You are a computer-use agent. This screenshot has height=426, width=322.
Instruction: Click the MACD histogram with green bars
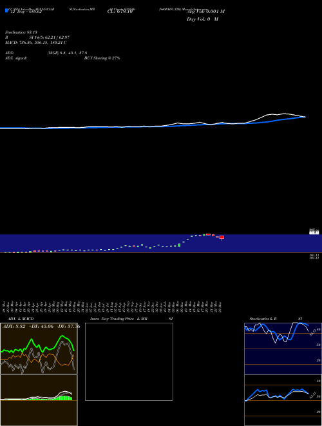[39, 400]
